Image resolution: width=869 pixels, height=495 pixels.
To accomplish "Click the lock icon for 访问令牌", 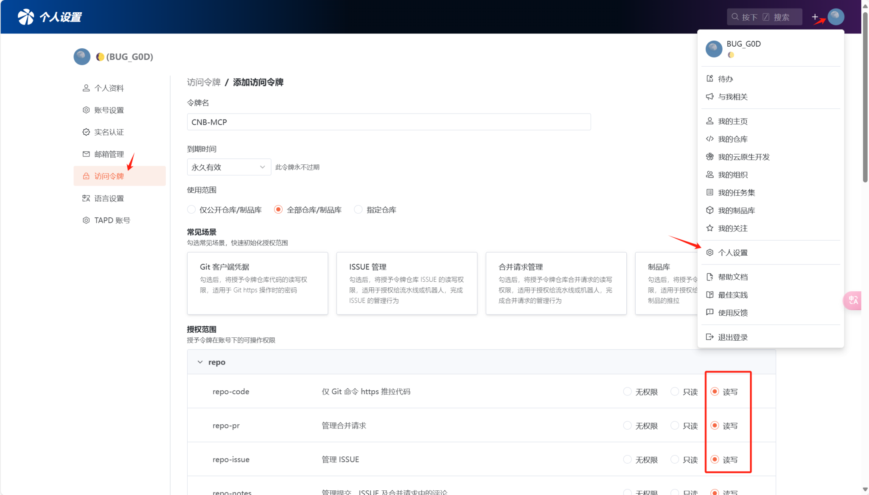I will pyautogui.click(x=86, y=176).
